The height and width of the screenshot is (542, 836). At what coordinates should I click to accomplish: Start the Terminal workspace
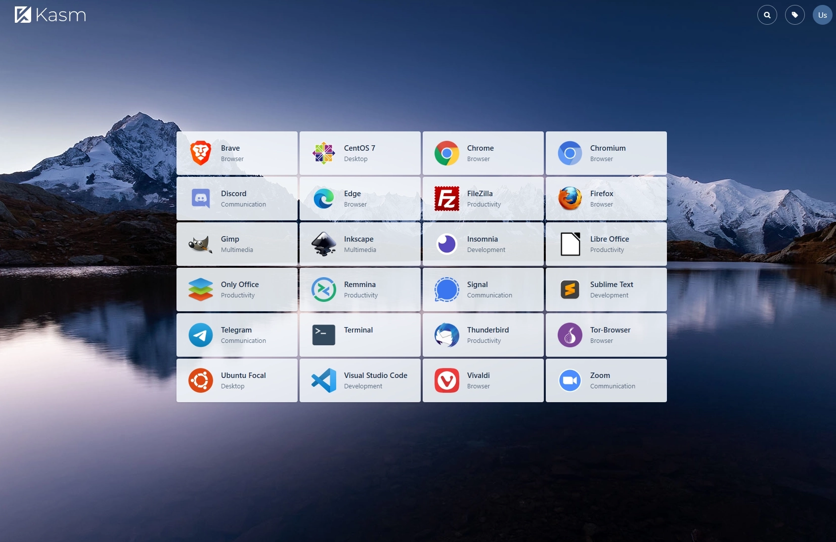[x=360, y=335]
